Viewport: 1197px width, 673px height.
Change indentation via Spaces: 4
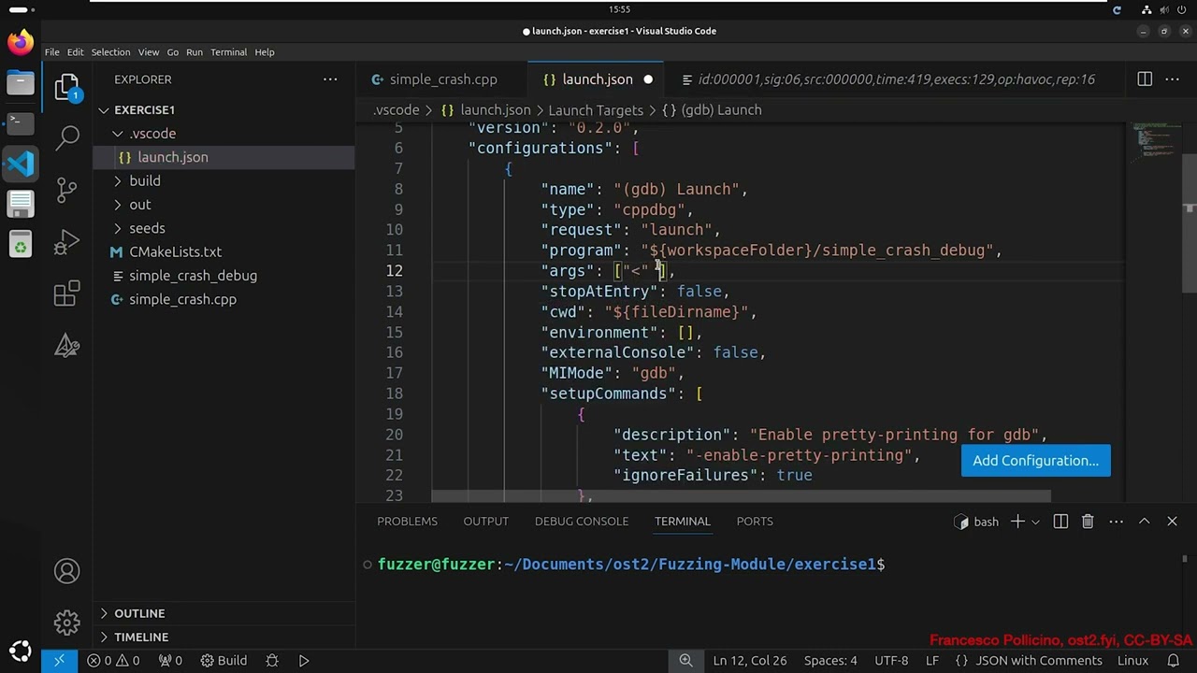830,661
